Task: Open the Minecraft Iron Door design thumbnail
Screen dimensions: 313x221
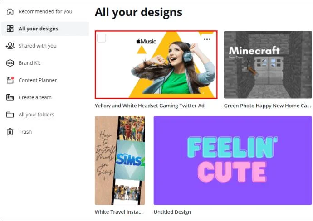Action: tap(268, 65)
